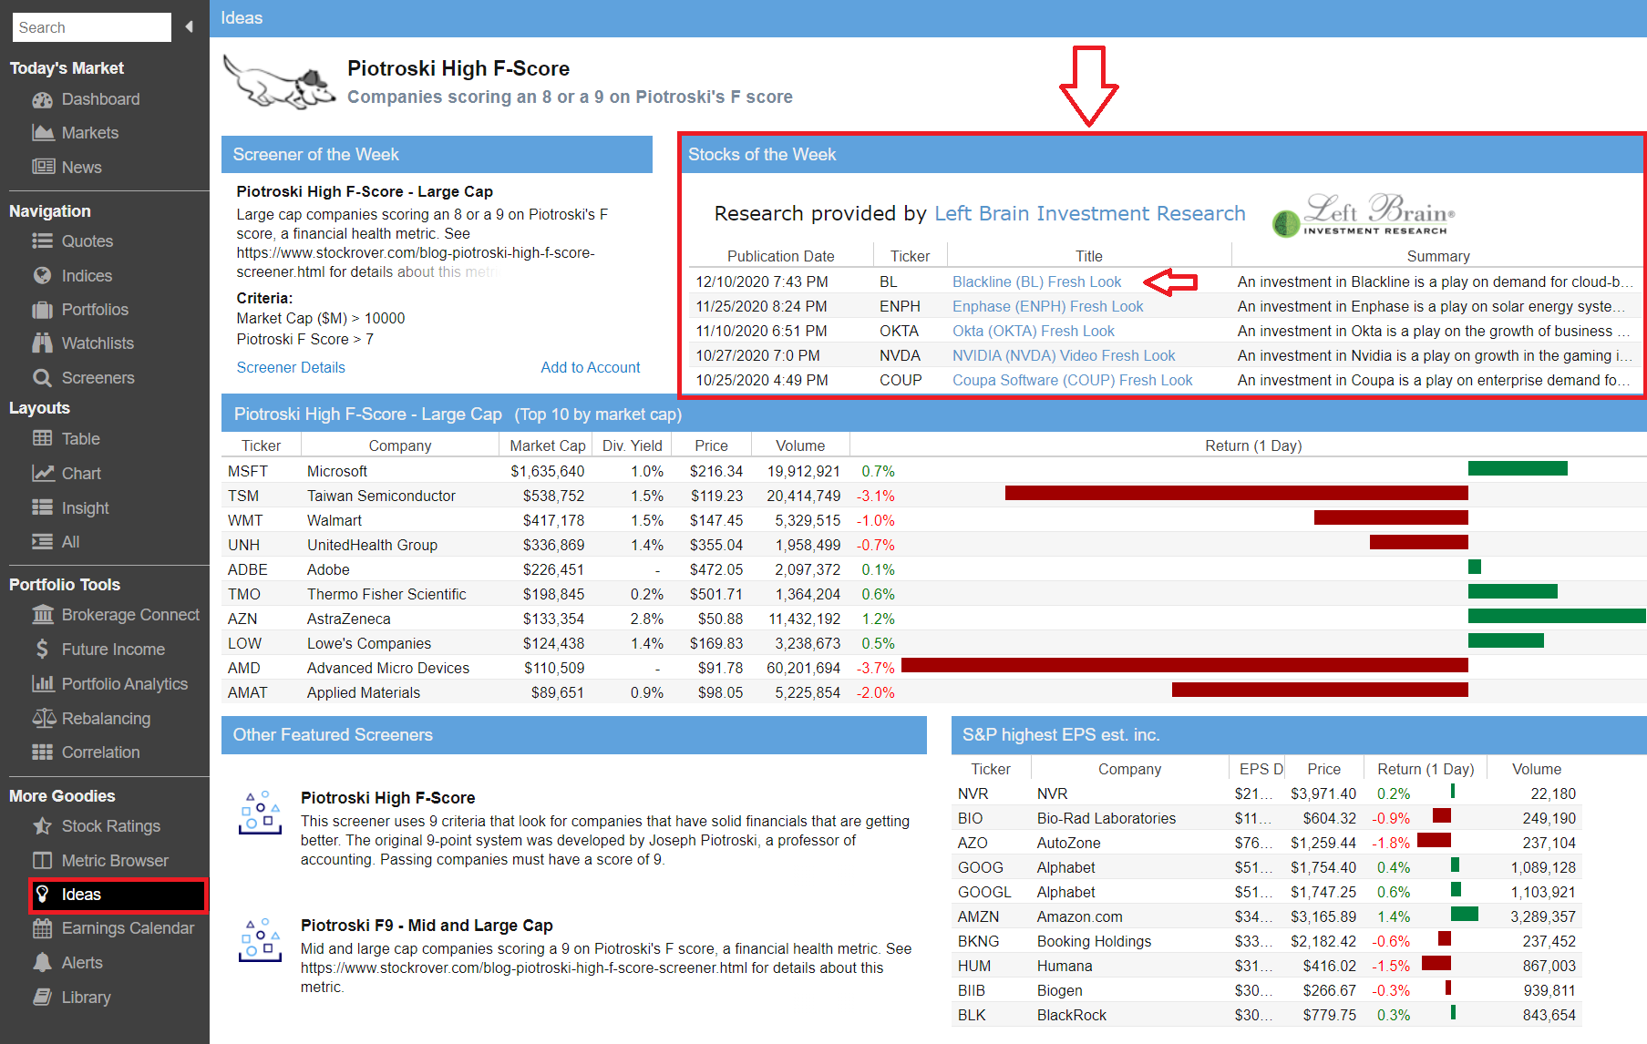Click into the Search field
Image resolution: width=1647 pixels, height=1044 pixels.
91,27
